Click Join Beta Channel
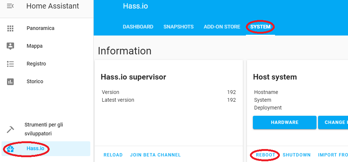 point(155,155)
